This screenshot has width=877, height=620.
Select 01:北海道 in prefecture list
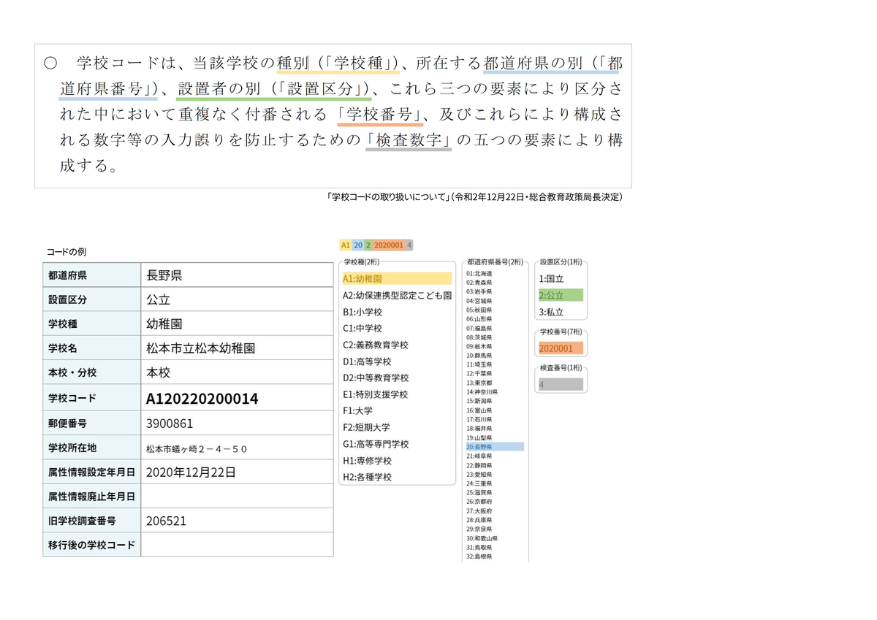click(479, 273)
